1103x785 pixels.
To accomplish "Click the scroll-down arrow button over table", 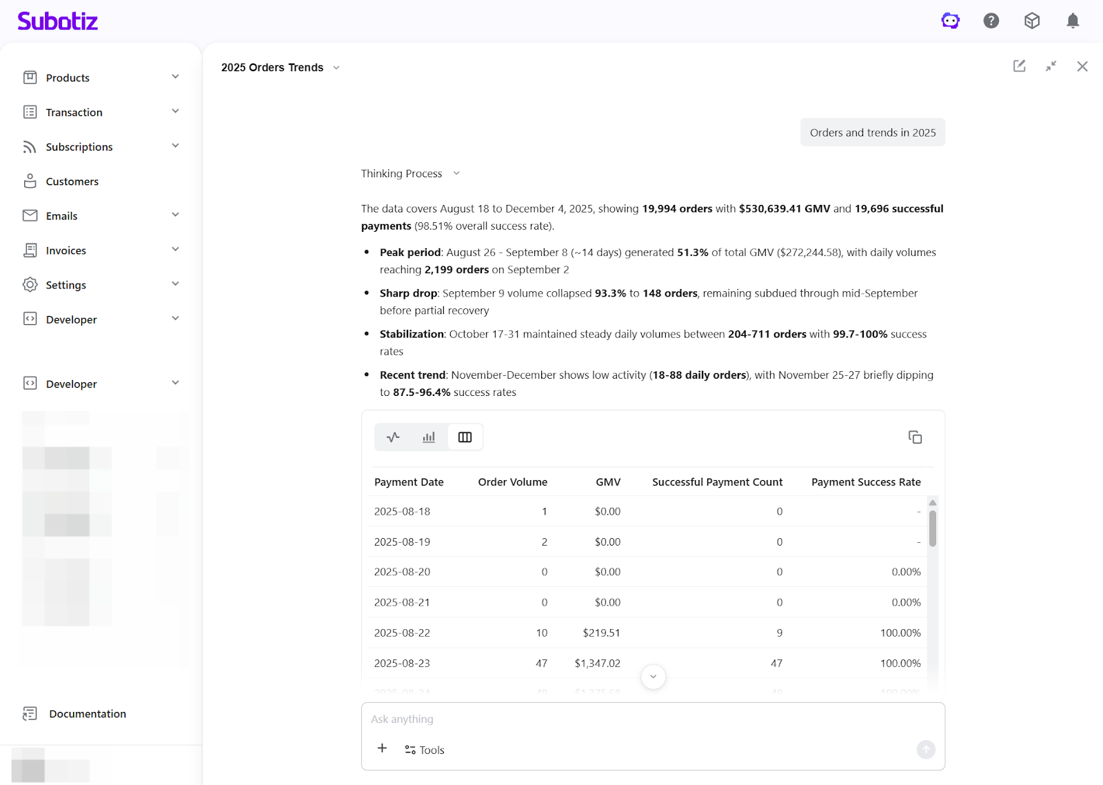I will point(653,677).
